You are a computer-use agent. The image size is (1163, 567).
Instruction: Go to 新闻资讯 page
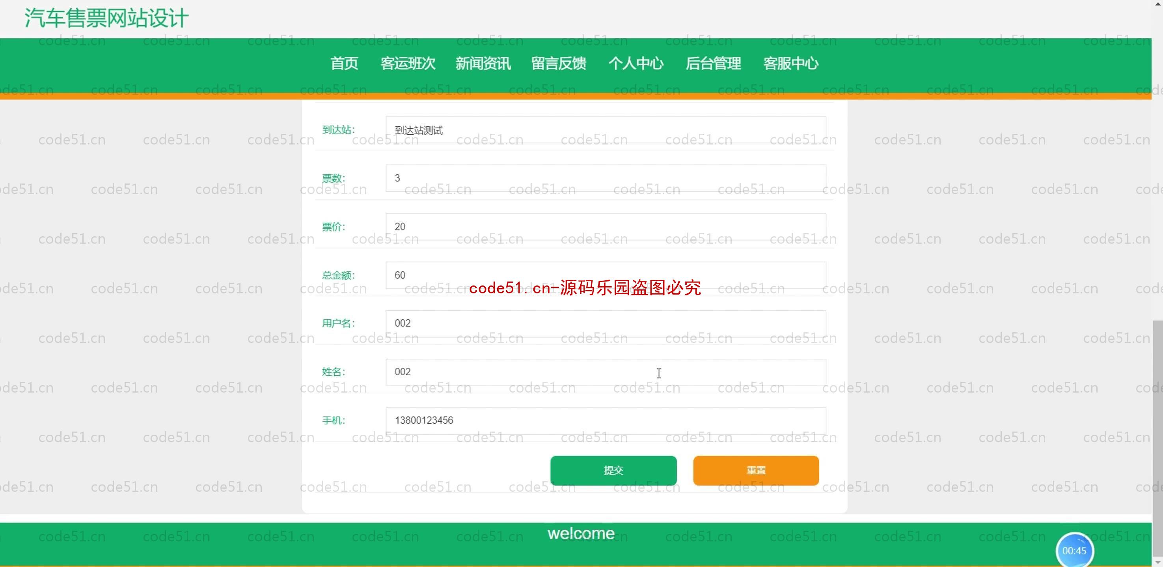[483, 64]
